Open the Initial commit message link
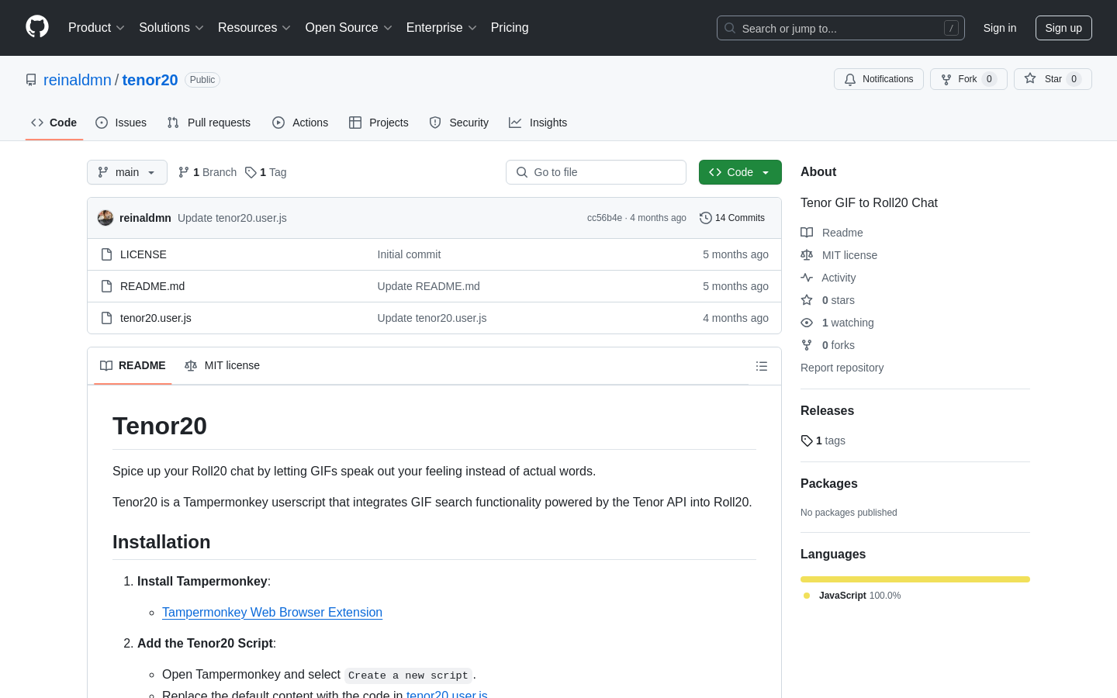The width and height of the screenshot is (1117, 698). tap(409, 254)
